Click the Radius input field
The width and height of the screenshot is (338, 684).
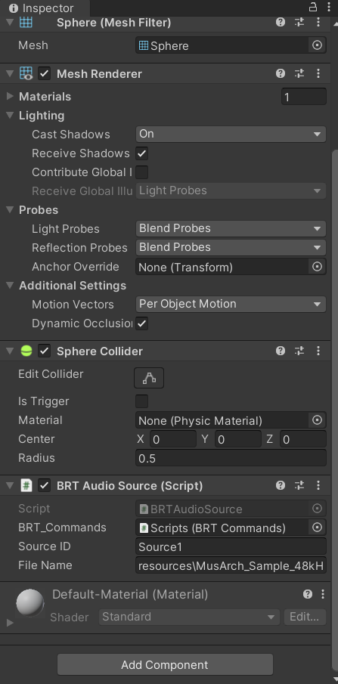[x=231, y=458]
